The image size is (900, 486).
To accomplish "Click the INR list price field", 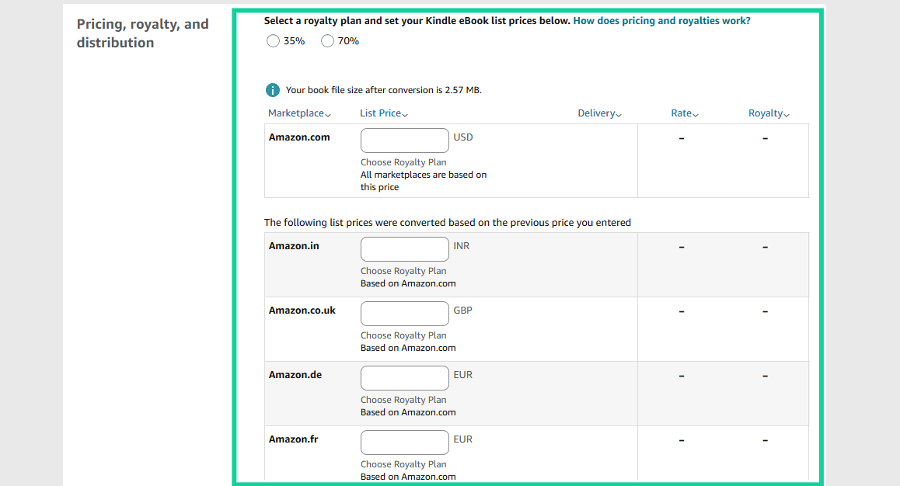I will (404, 248).
